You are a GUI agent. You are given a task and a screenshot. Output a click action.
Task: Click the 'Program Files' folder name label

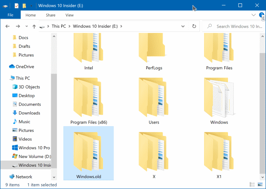219,68
